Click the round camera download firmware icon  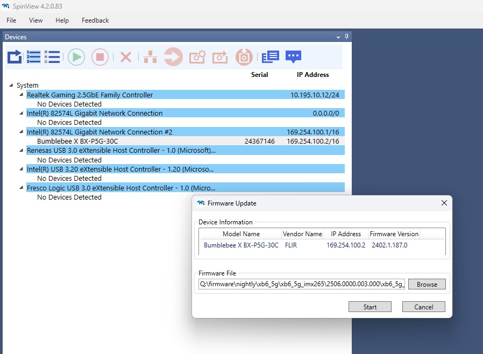point(244,56)
